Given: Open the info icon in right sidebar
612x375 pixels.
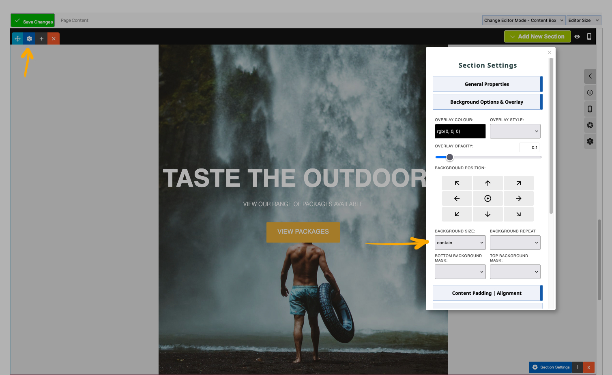Looking at the screenshot, I should pos(590,93).
